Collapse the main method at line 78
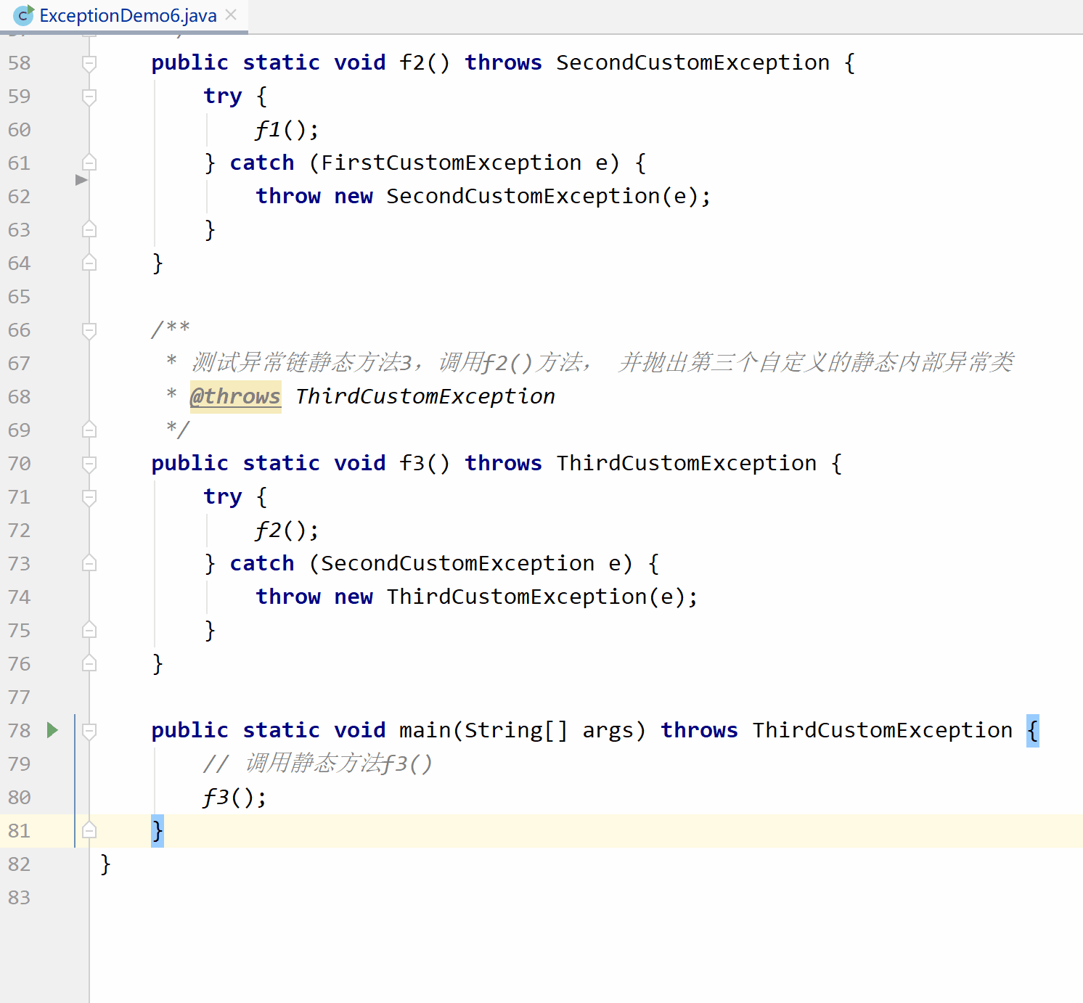 [89, 731]
